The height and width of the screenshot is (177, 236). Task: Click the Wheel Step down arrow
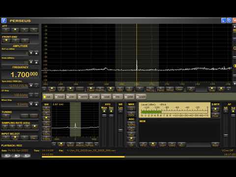click(x=31, y=104)
